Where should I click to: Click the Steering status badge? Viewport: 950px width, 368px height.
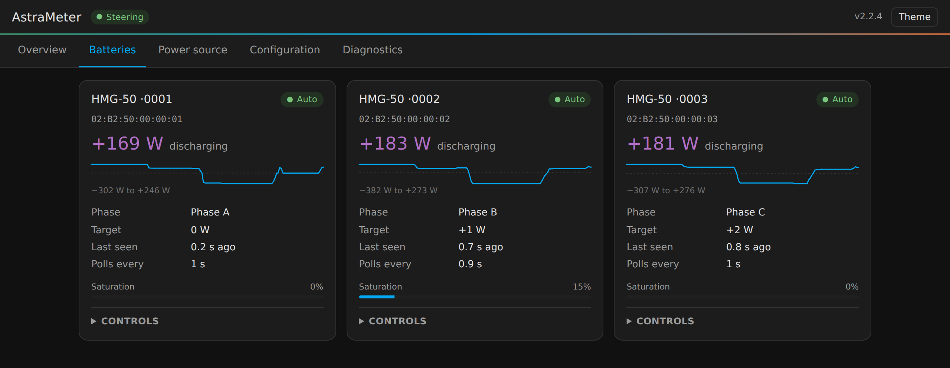(x=120, y=17)
